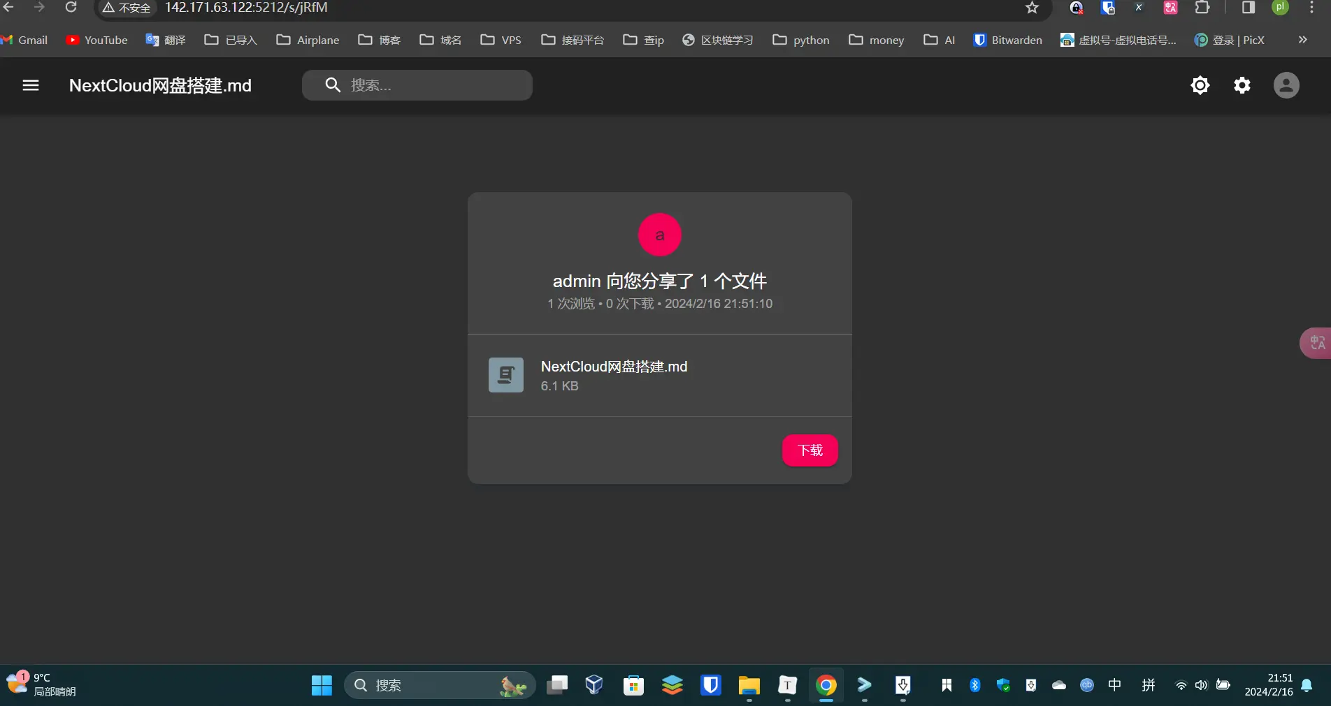Open the account avatar in the header
This screenshot has width=1331, height=706.
pos(1286,85)
